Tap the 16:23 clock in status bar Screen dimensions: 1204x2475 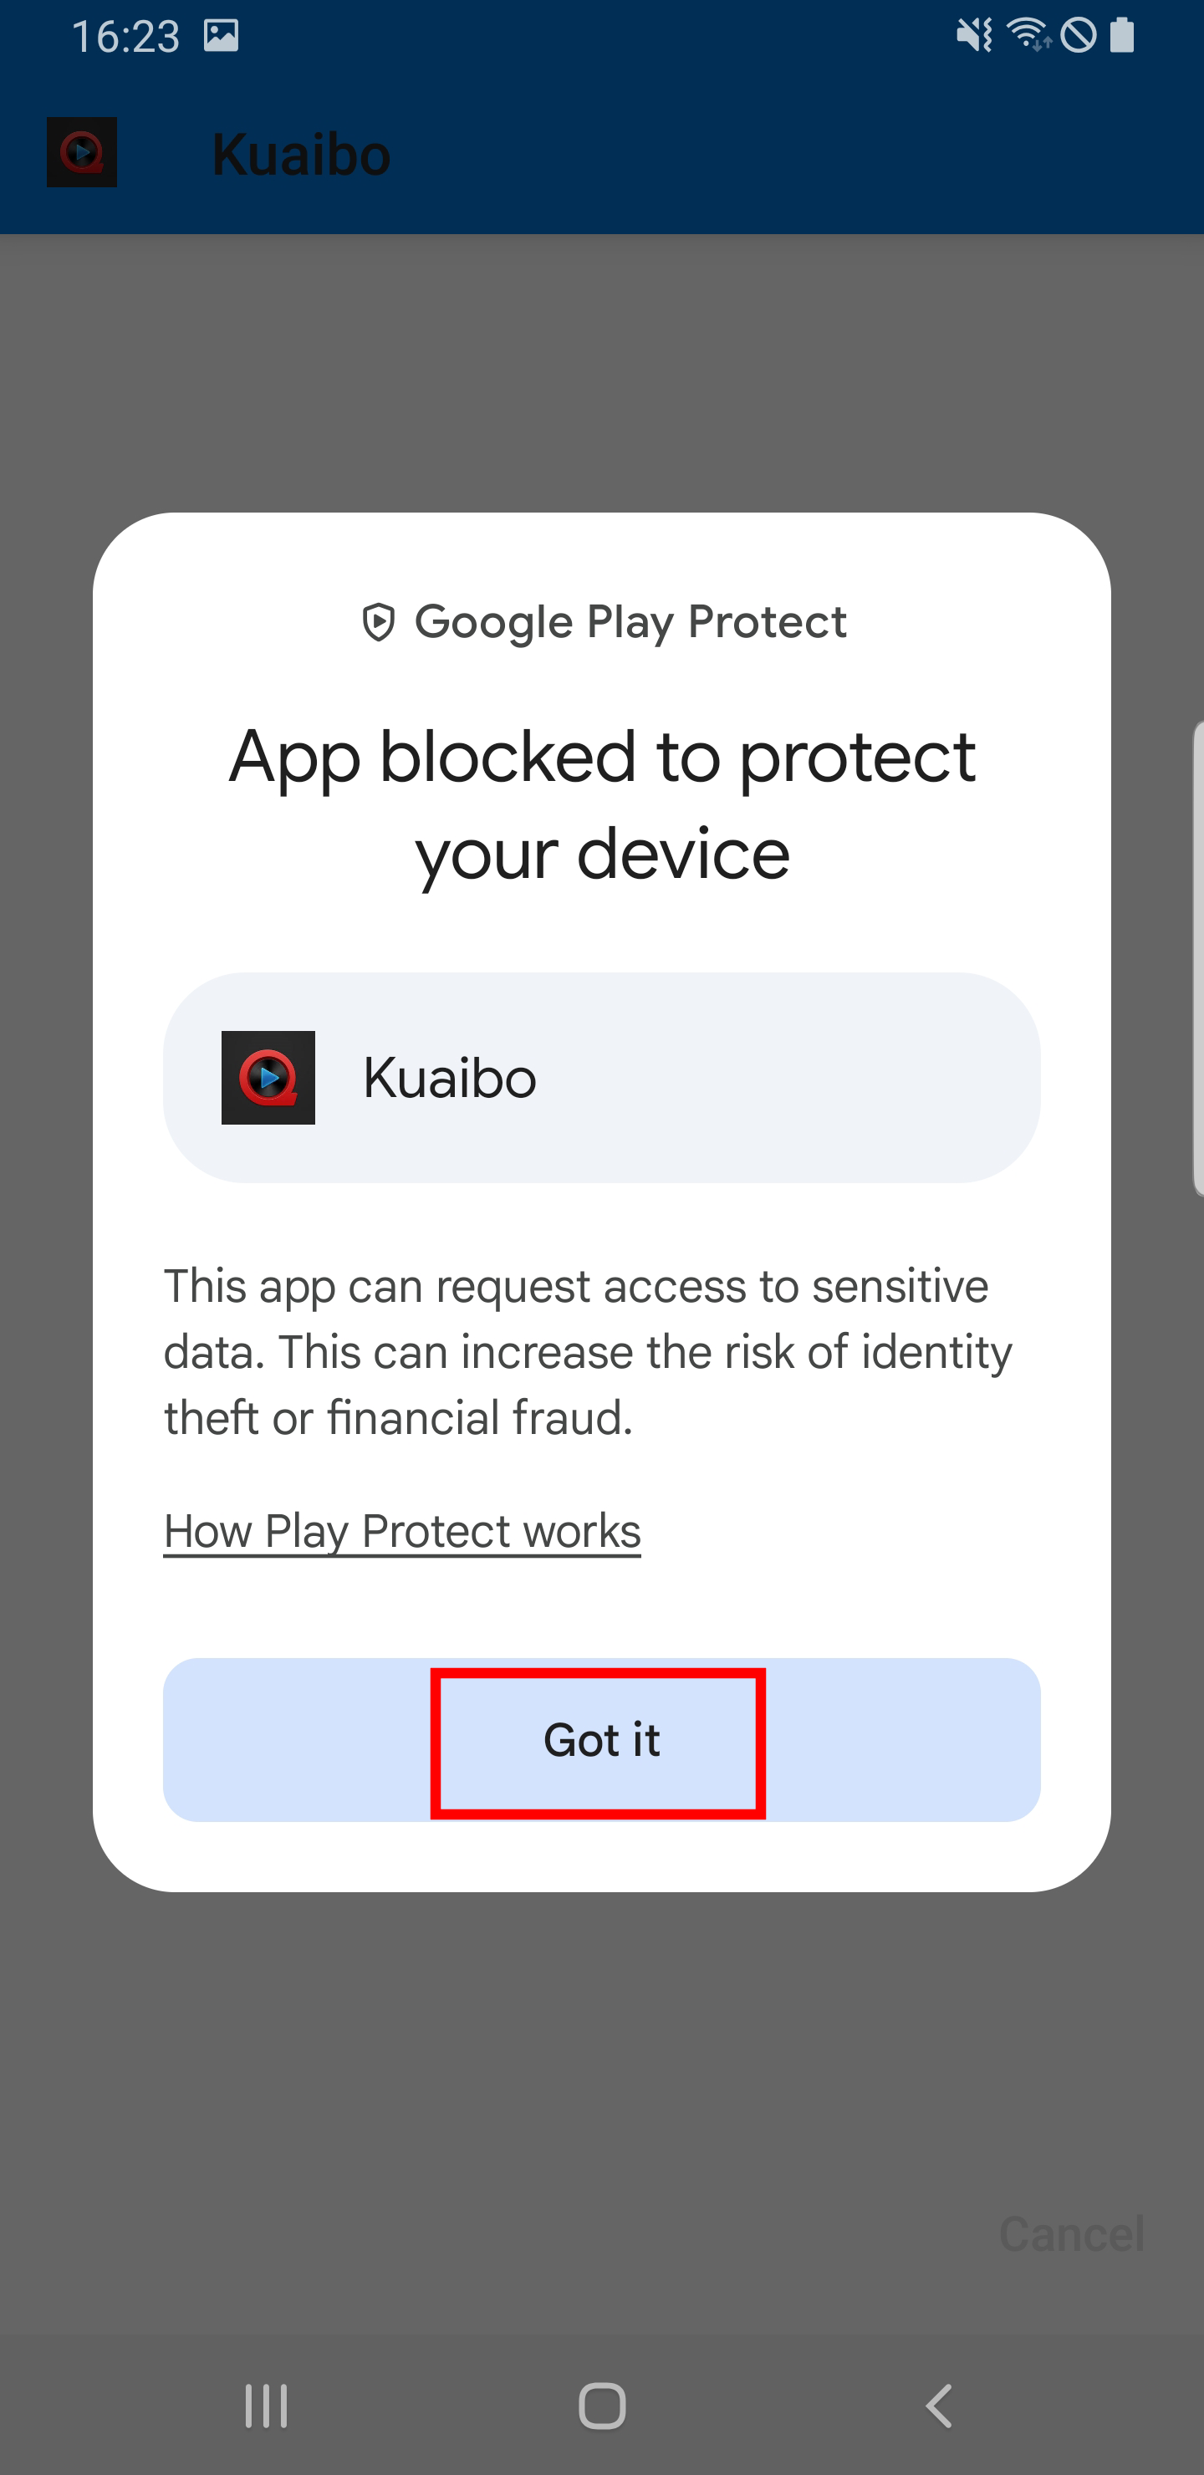(126, 37)
